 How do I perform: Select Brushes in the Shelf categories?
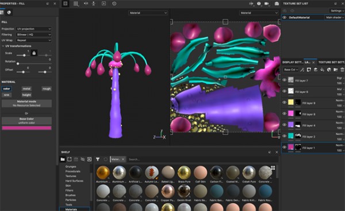point(70,195)
